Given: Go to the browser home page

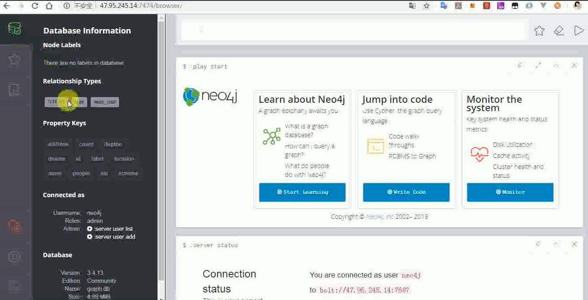Looking at the screenshot, I should tap(49, 6).
